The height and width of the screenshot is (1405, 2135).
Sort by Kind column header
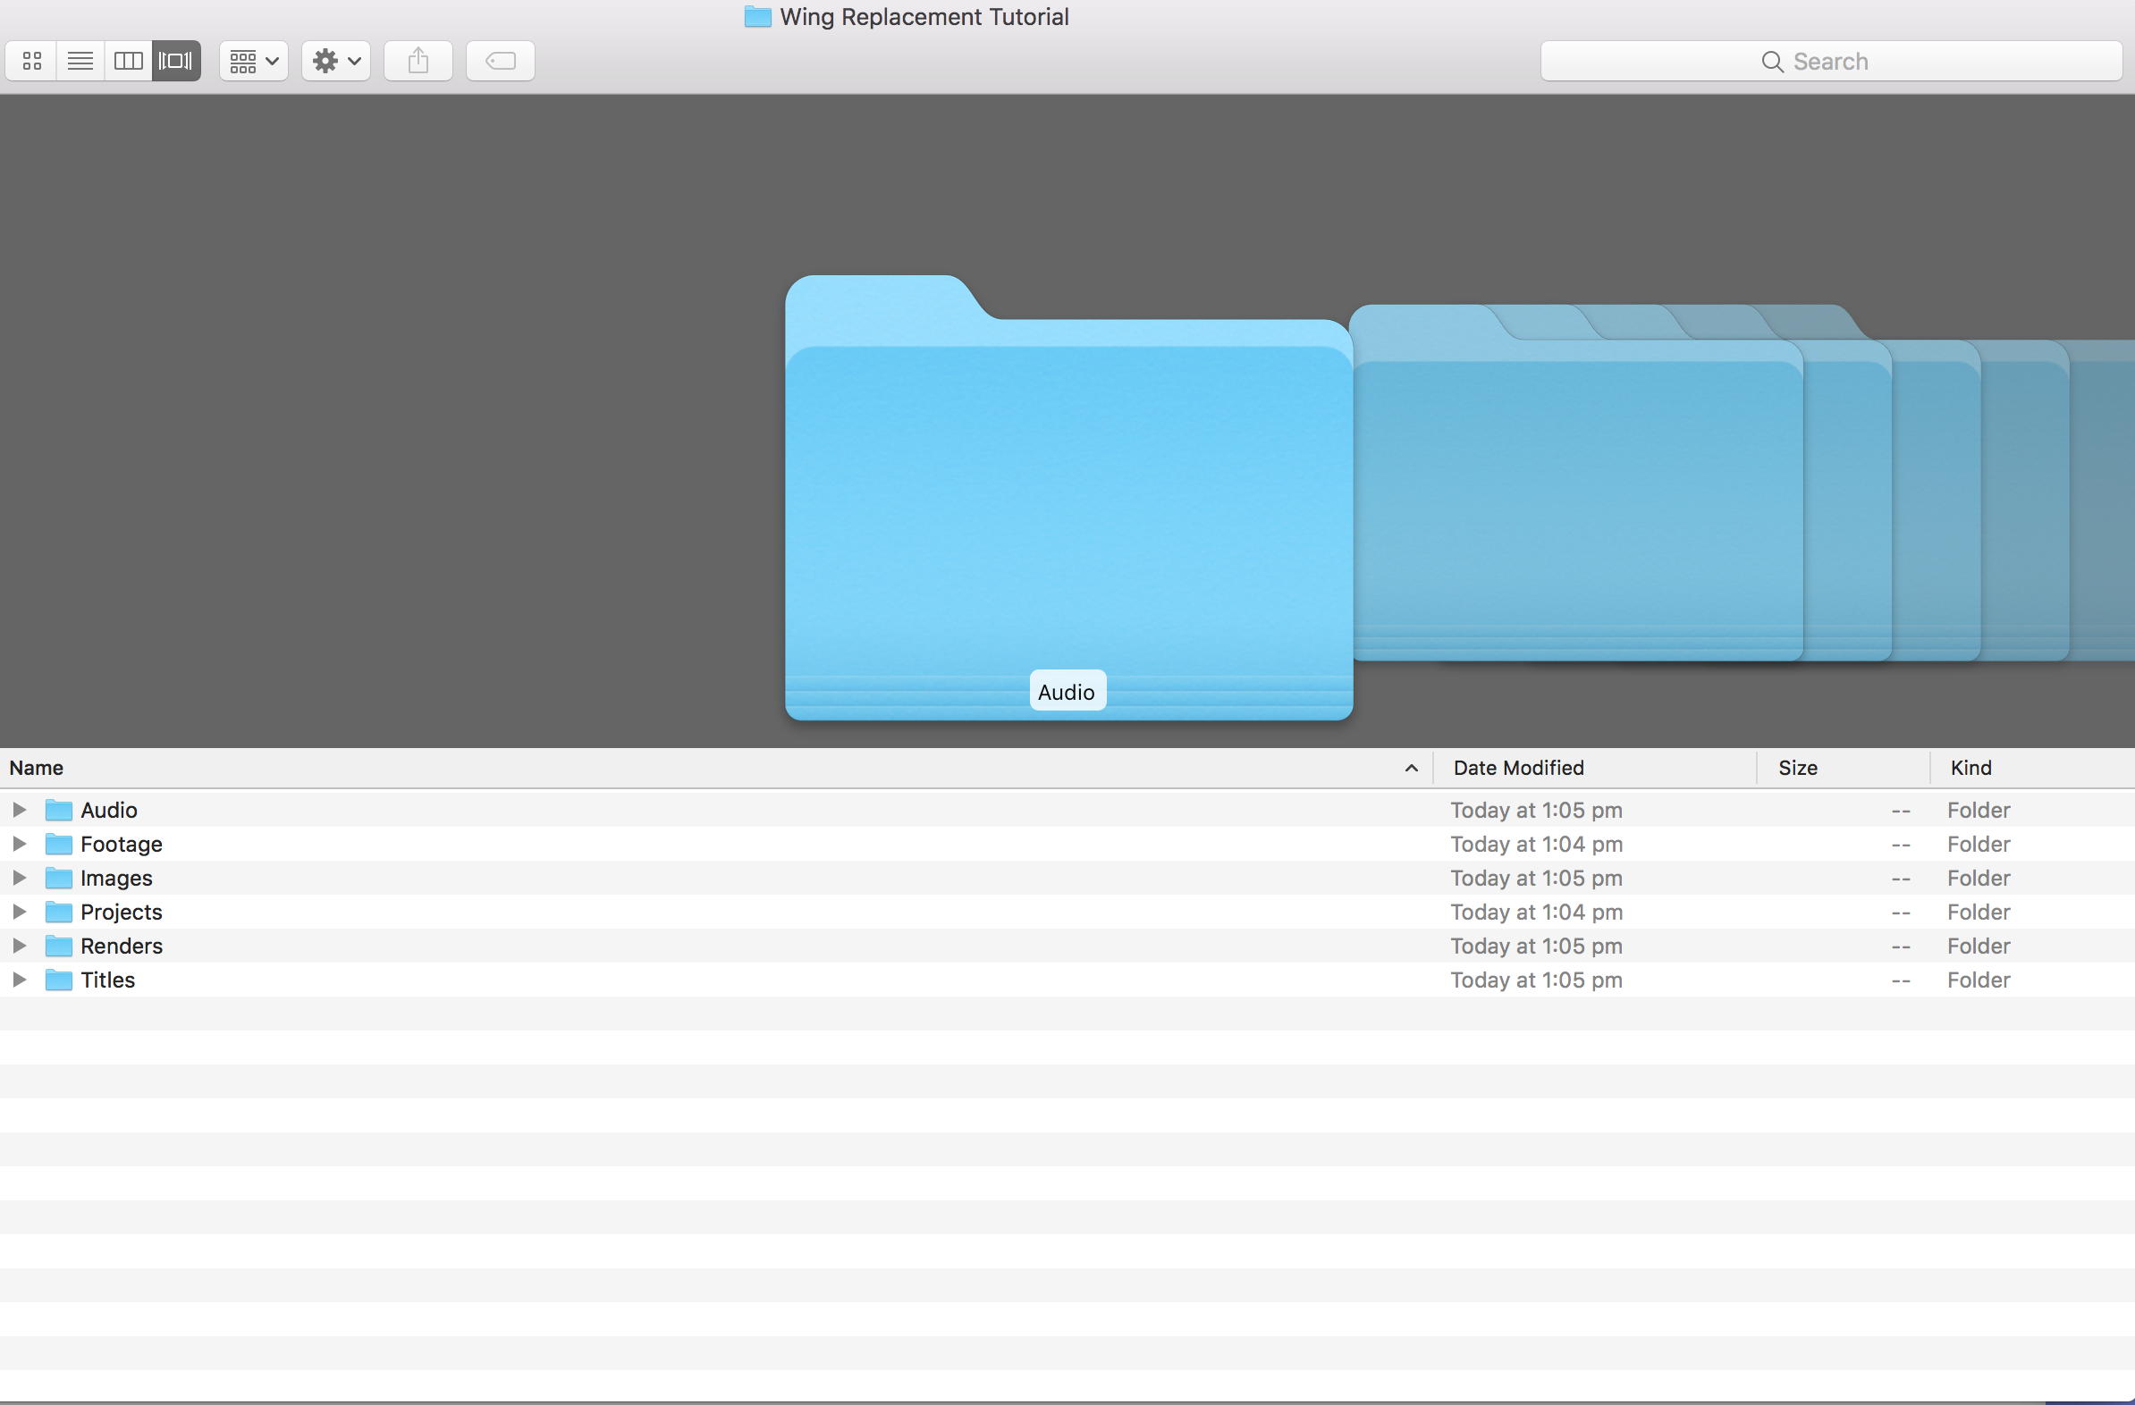click(1970, 769)
